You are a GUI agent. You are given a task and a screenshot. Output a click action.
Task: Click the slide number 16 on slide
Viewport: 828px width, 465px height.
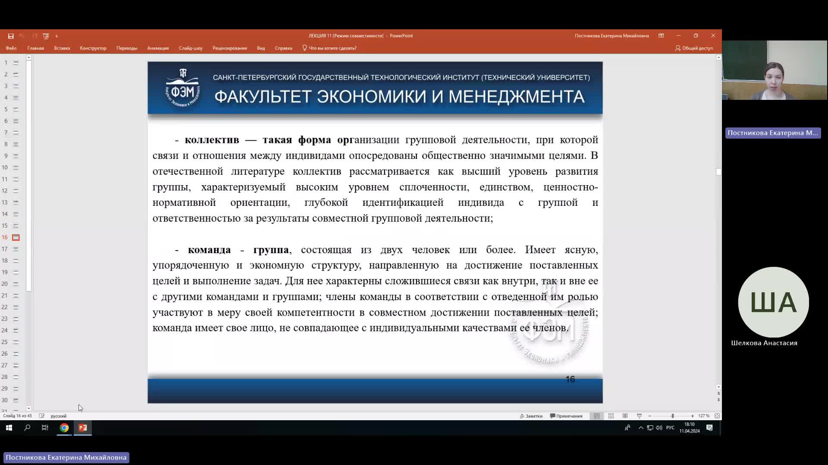click(x=570, y=379)
